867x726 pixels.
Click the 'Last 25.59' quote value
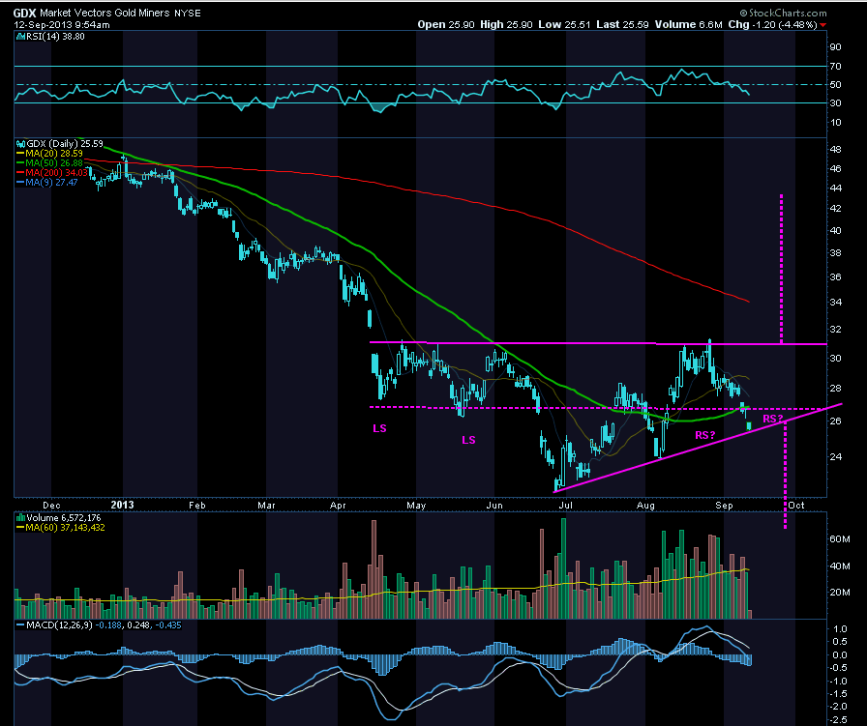point(622,24)
